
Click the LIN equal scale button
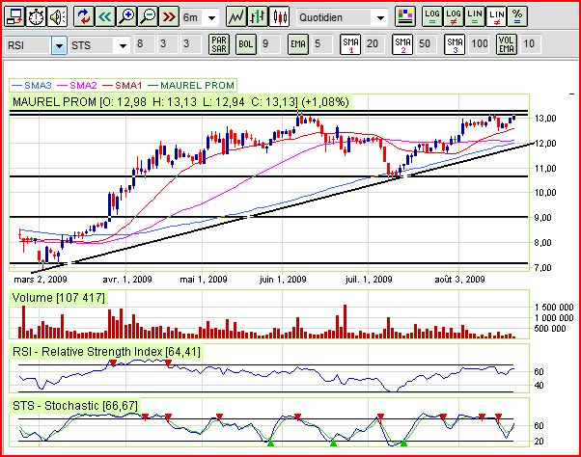[x=475, y=17]
